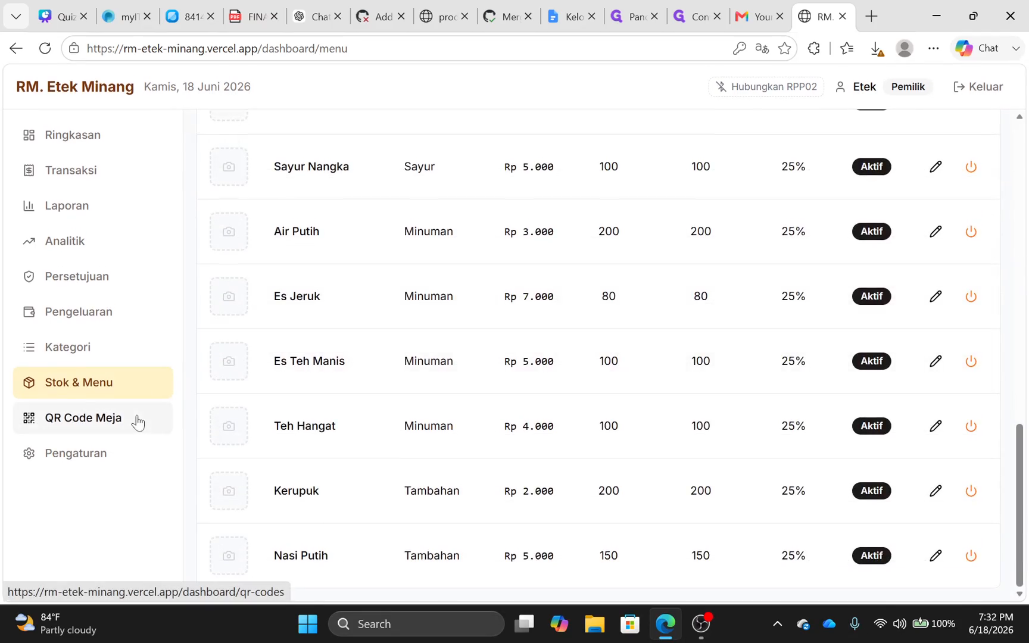Open browser extensions icon

click(813, 49)
